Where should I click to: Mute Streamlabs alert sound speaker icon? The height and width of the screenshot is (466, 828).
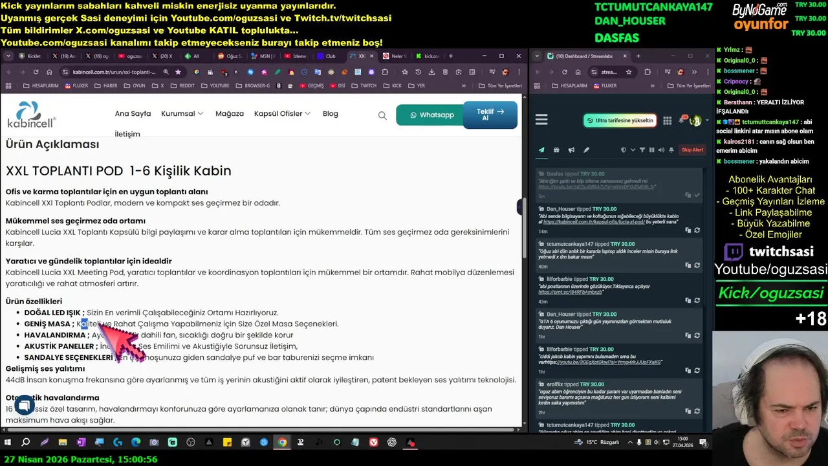(660, 150)
